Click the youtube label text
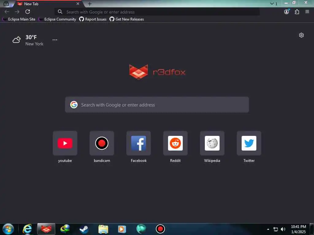The width and height of the screenshot is (314, 235). click(65, 161)
